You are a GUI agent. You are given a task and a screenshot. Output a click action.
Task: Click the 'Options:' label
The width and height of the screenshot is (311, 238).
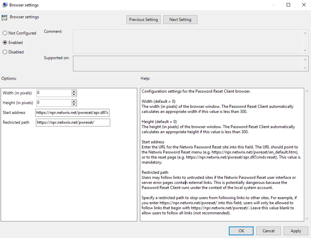coord(9,78)
